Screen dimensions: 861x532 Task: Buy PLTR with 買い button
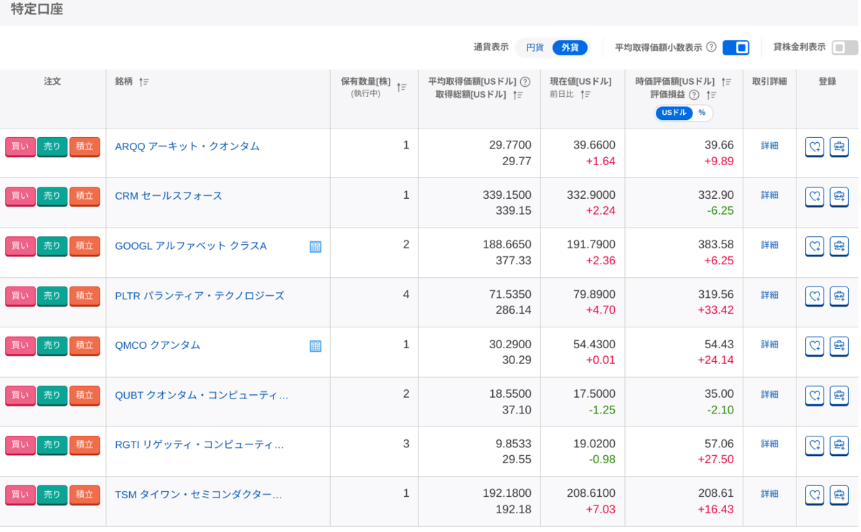[x=20, y=296]
